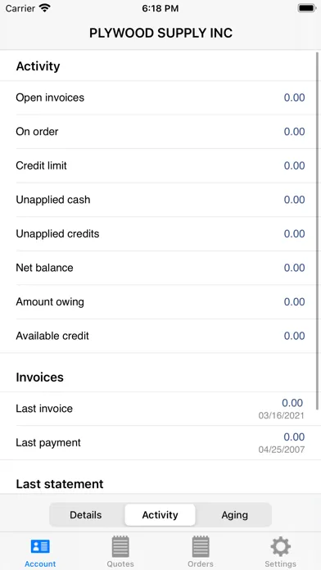The width and height of the screenshot is (321, 570).
Task: Select the Amount owing row
Action: pos(160,301)
